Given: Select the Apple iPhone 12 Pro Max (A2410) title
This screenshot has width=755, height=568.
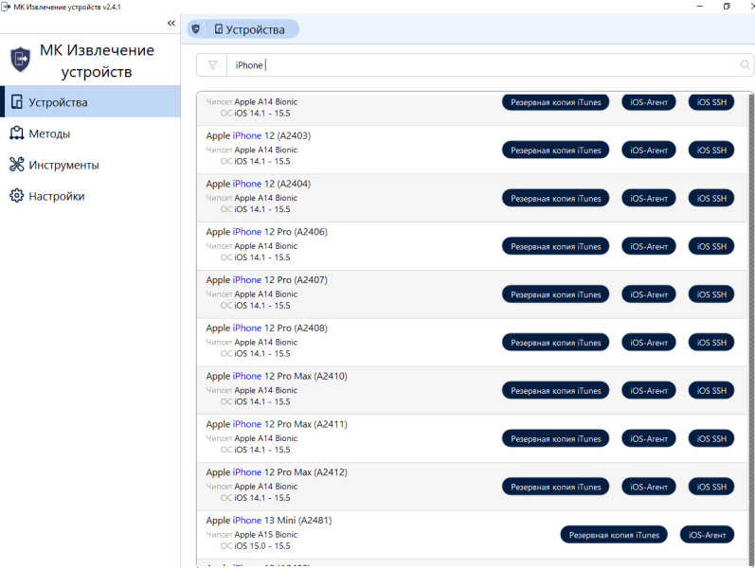Looking at the screenshot, I should coord(277,377).
